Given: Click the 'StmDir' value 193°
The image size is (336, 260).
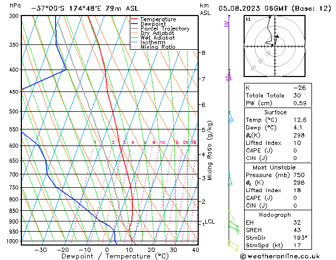Looking at the screenshot, I should coord(300,238).
